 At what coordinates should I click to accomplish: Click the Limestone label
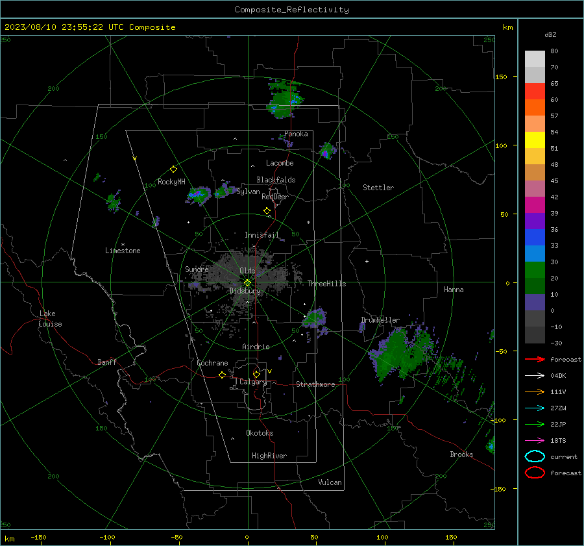pyautogui.click(x=123, y=251)
